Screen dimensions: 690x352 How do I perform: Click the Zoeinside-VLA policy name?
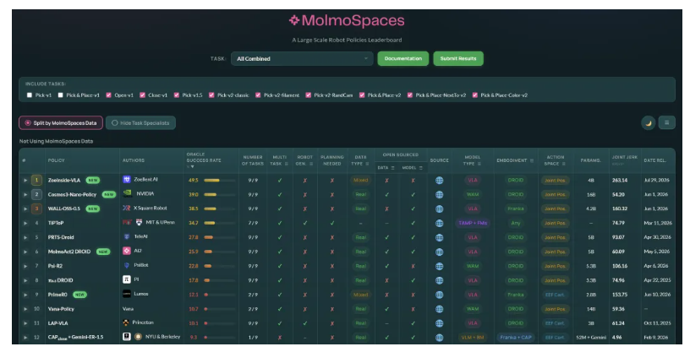pos(64,180)
